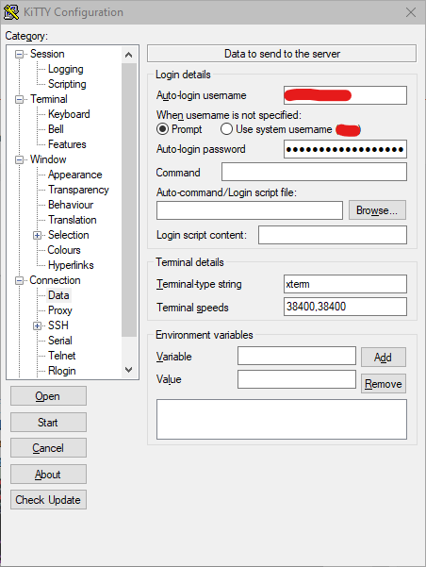Focus the Auto-login password field
This screenshot has height=567, width=426.
point(345,149)
